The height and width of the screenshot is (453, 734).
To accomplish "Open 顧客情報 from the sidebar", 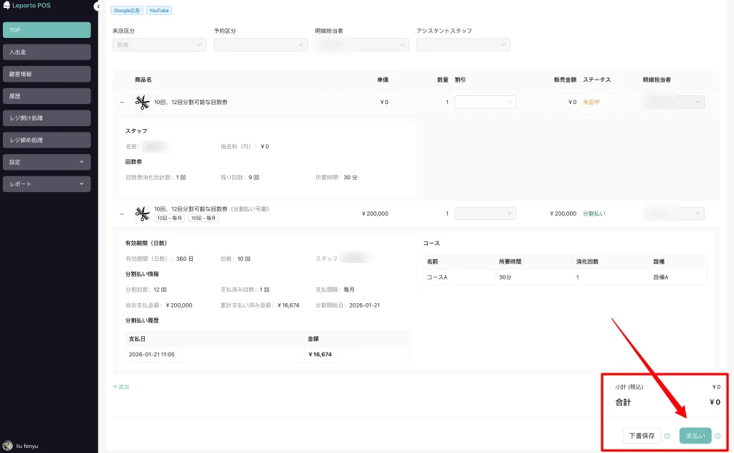I will click(x=47, y=74).
